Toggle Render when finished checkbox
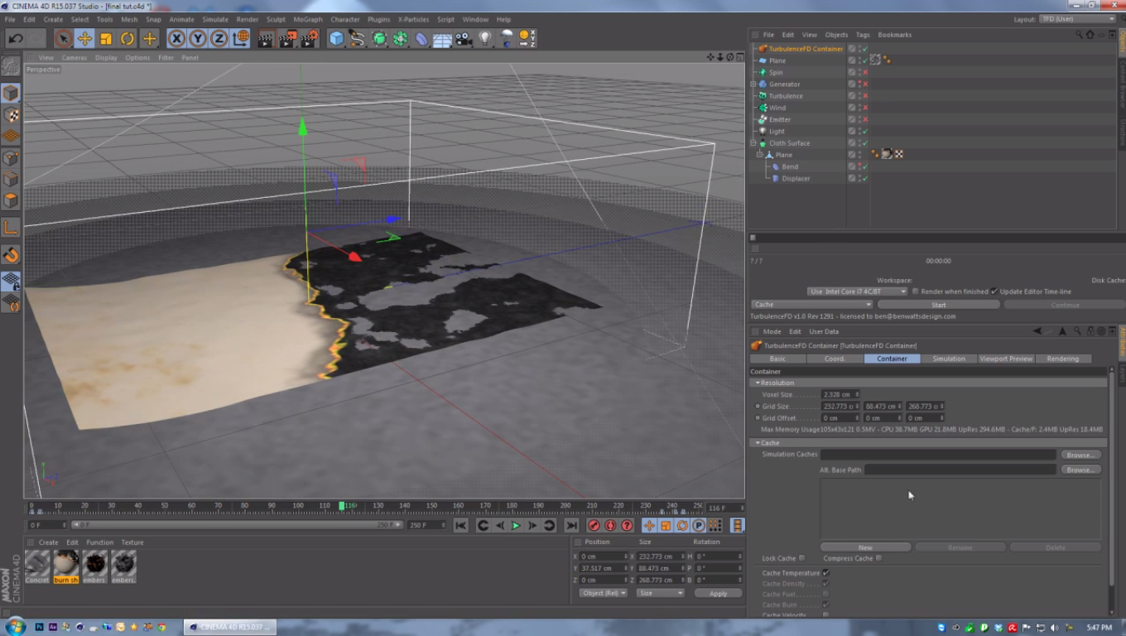Viewport: 1126px width, 636px height. pyautogui.click(x=915, y=291)
